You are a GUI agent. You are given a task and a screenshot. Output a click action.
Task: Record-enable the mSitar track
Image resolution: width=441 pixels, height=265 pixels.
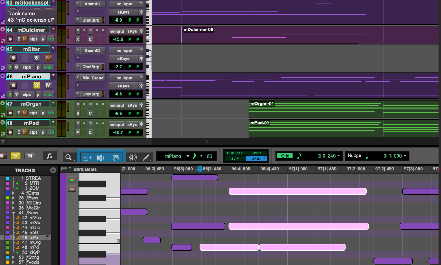click(x=13, y=58)
